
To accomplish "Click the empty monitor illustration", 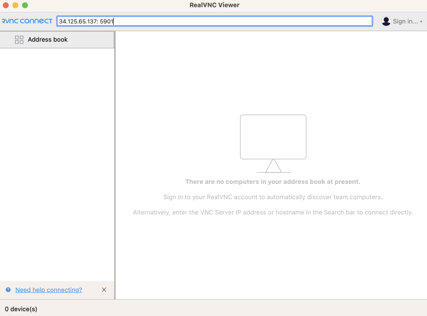I will click(x=273, y=143).
